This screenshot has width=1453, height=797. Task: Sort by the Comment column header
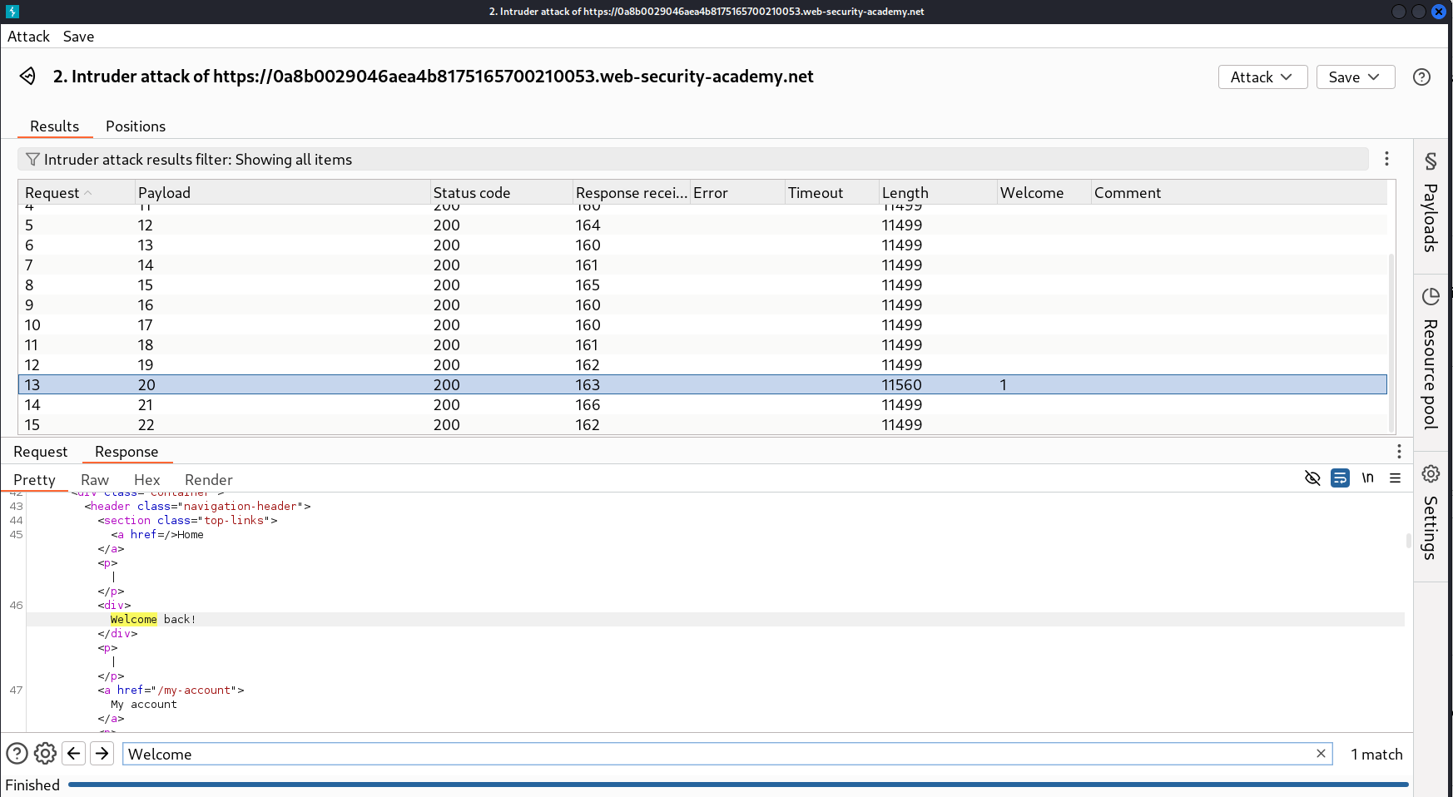1238,193
